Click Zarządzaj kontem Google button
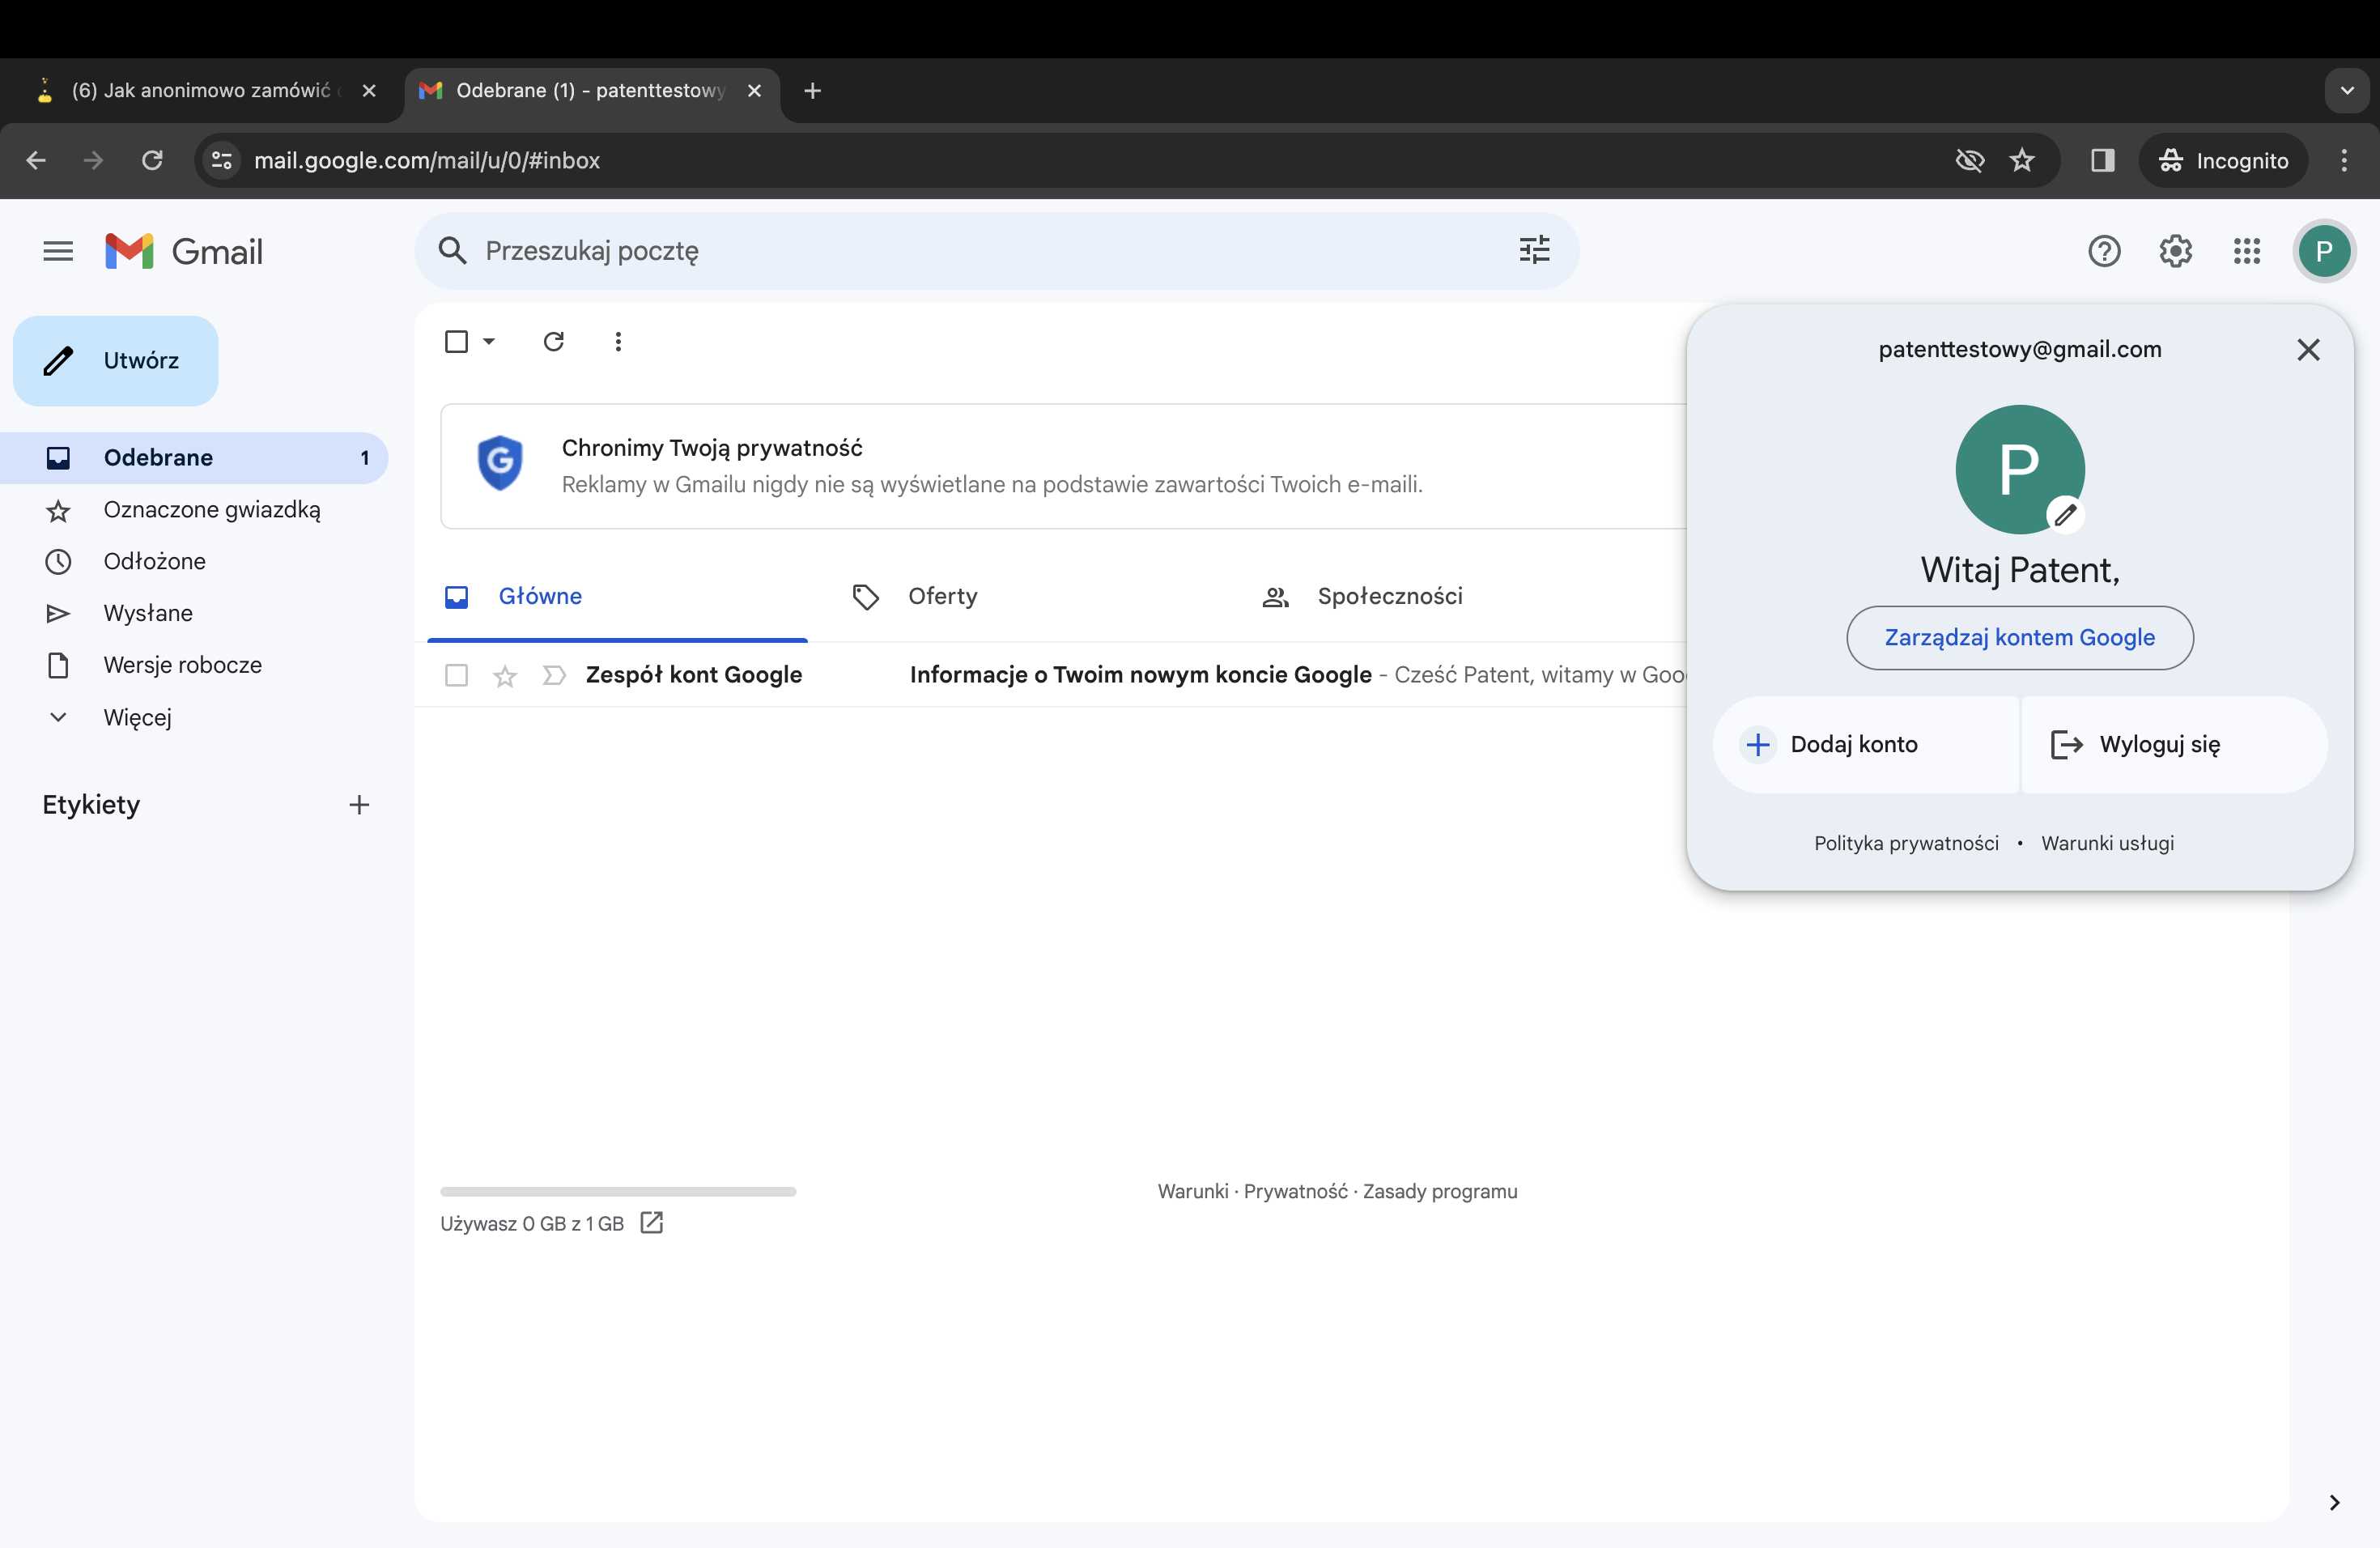 point(2019,637)
